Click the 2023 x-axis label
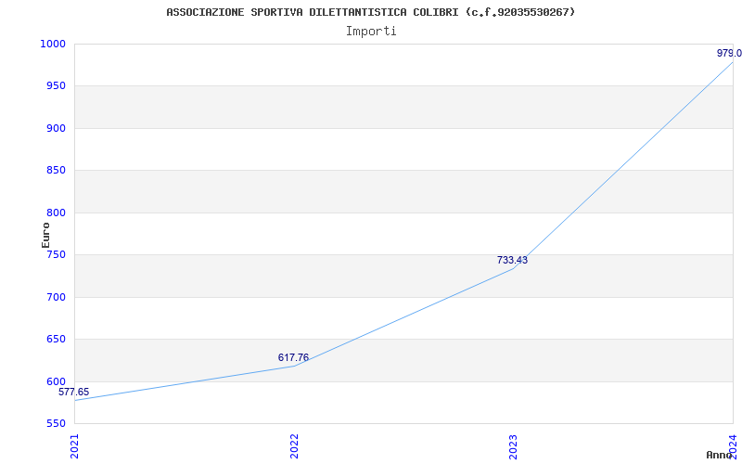 (x=514, y=446)
